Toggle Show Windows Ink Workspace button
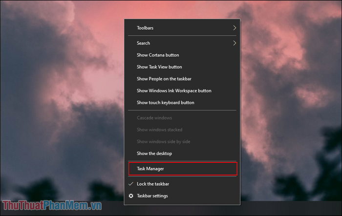The width and height of the screenshot is (342, 216). pos(182,91)
